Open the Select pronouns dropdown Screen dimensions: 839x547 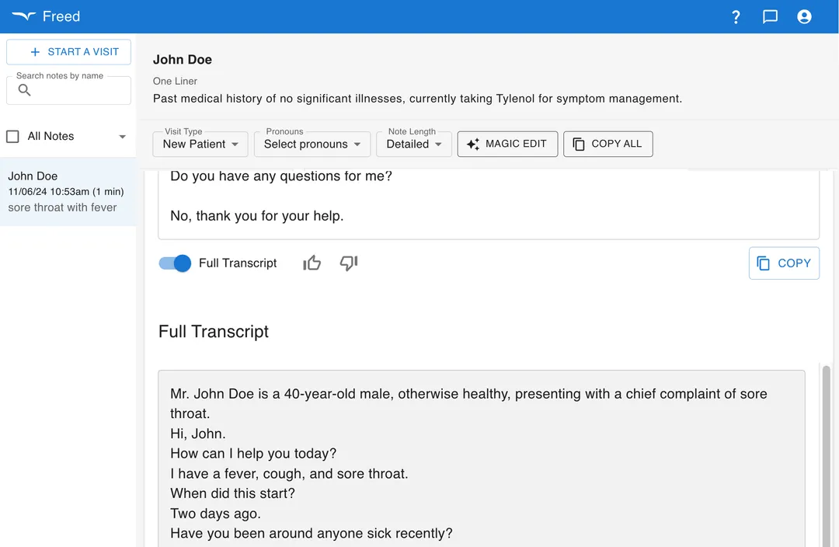(312, 144)
